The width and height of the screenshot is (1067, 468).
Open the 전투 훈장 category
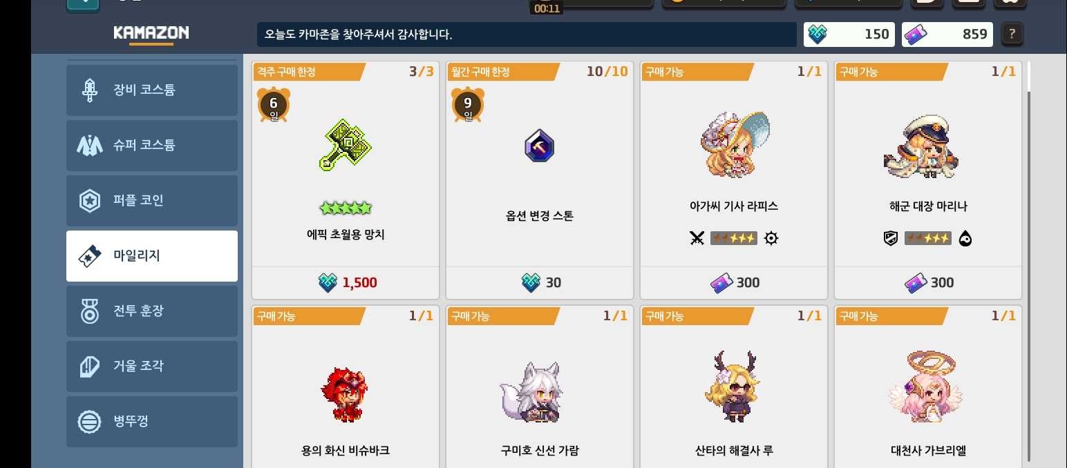tap(152, 311)
